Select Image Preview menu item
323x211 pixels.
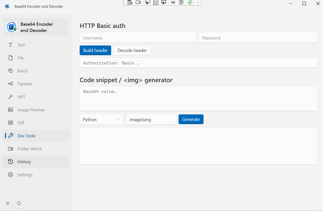pos(36,110)
